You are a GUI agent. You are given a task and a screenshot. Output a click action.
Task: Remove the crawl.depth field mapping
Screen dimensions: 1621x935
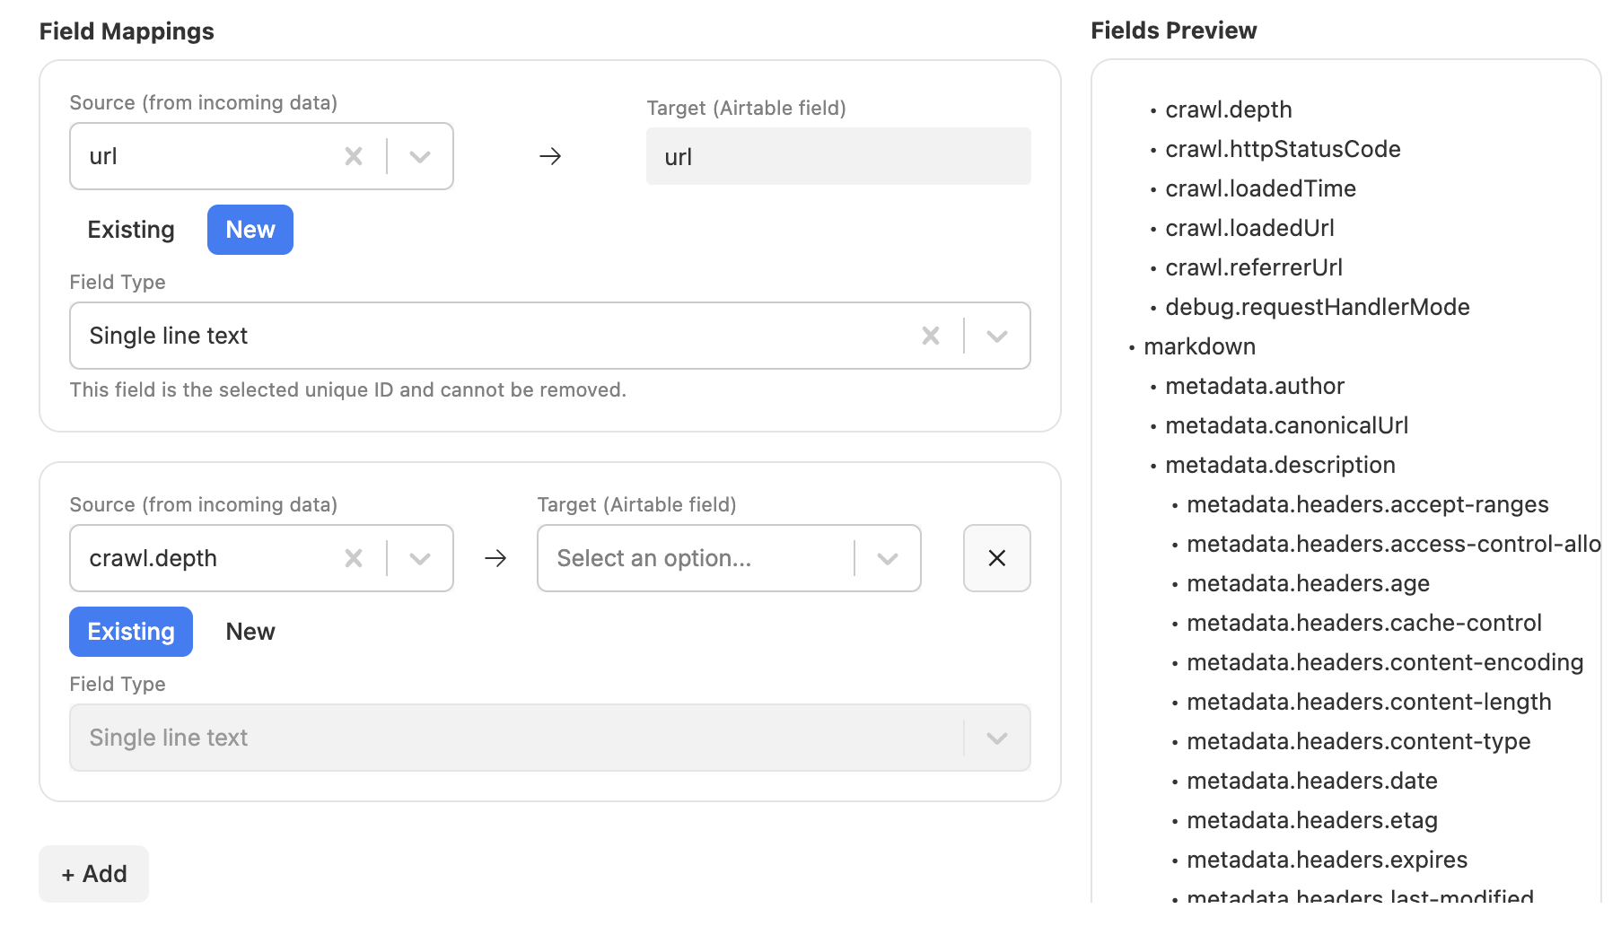pyautogui.click(x=996, y=558)
